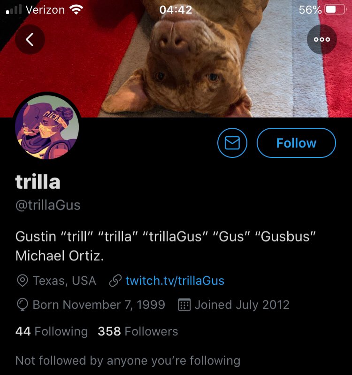Viewport: 352px width, 375px height.
Task: Tap the Wi-Fi status bar icon
Action: coord(76,10)
